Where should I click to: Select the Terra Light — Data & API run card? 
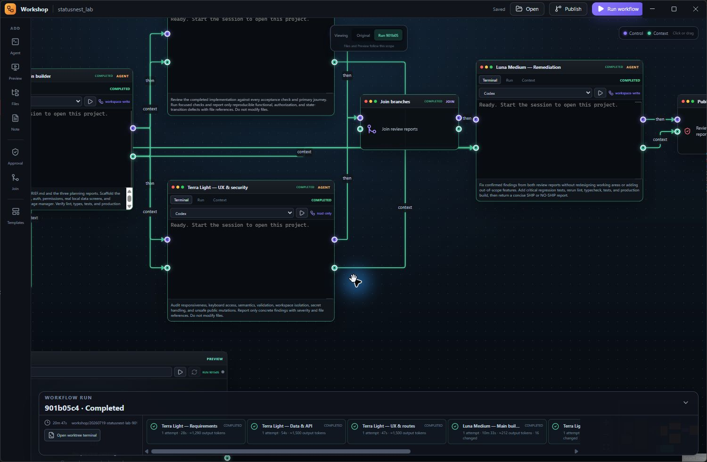(x=296, y=431)
